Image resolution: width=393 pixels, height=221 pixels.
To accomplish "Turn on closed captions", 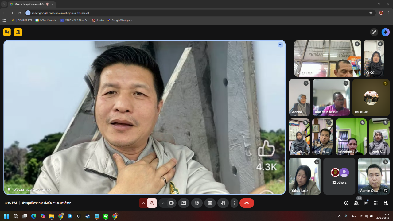I will (x=210, y=203).
